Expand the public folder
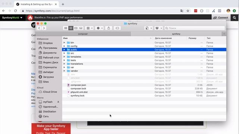Viewport: 239px width, 134px height. [64, 50]
